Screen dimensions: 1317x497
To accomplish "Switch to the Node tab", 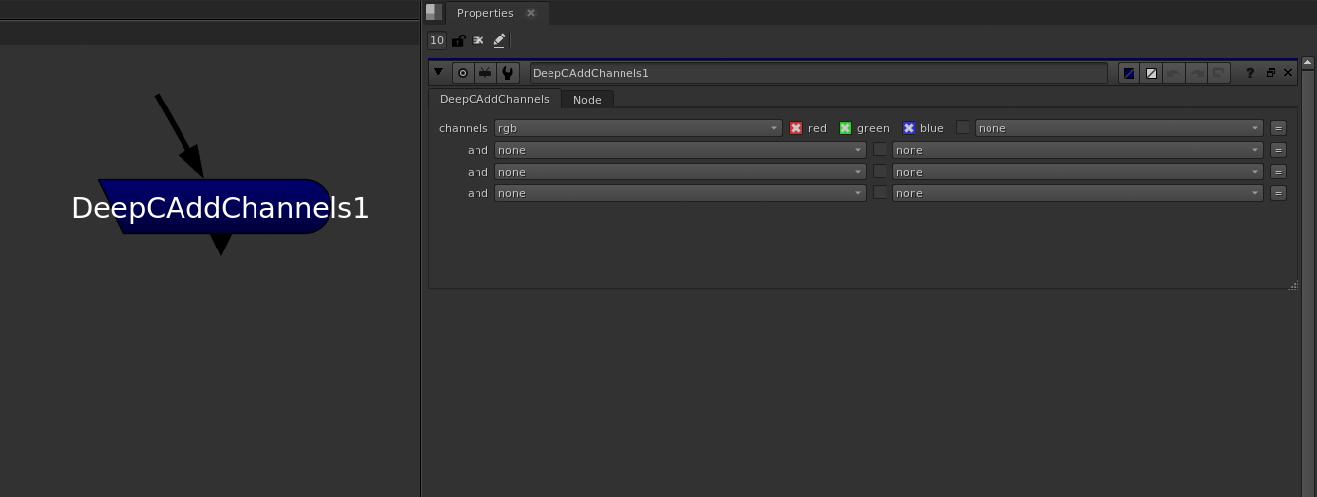I will [587, 100].
